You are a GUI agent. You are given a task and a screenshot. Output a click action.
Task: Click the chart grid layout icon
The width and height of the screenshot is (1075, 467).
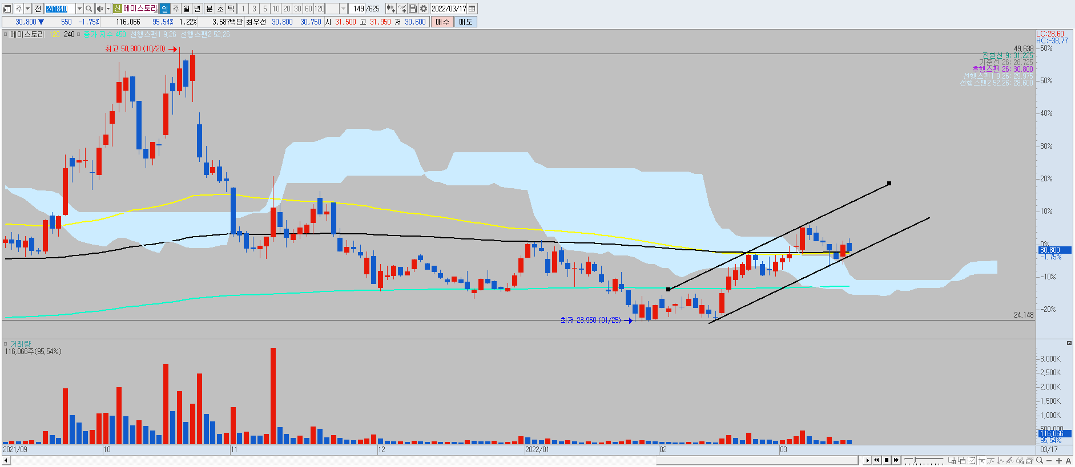point(952,460)
